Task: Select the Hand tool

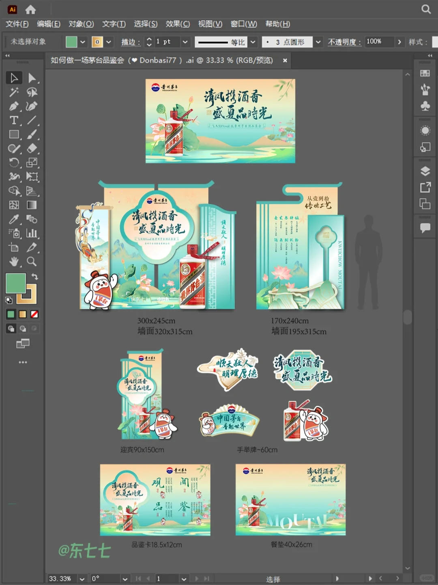Action: (14, 262)
